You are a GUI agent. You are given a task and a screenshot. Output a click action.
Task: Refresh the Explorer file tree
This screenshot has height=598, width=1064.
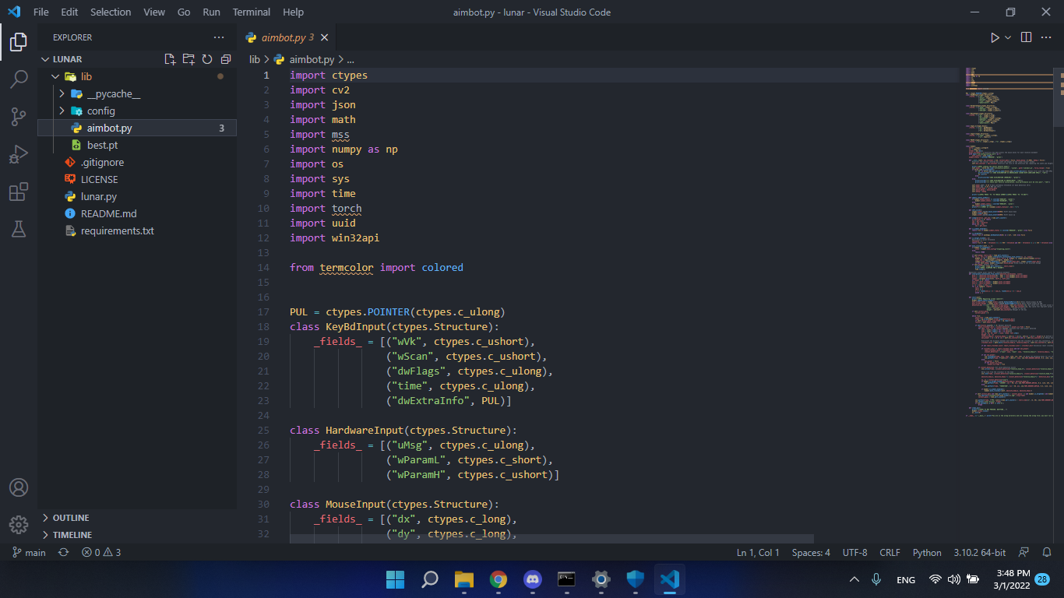coord(206,58)
